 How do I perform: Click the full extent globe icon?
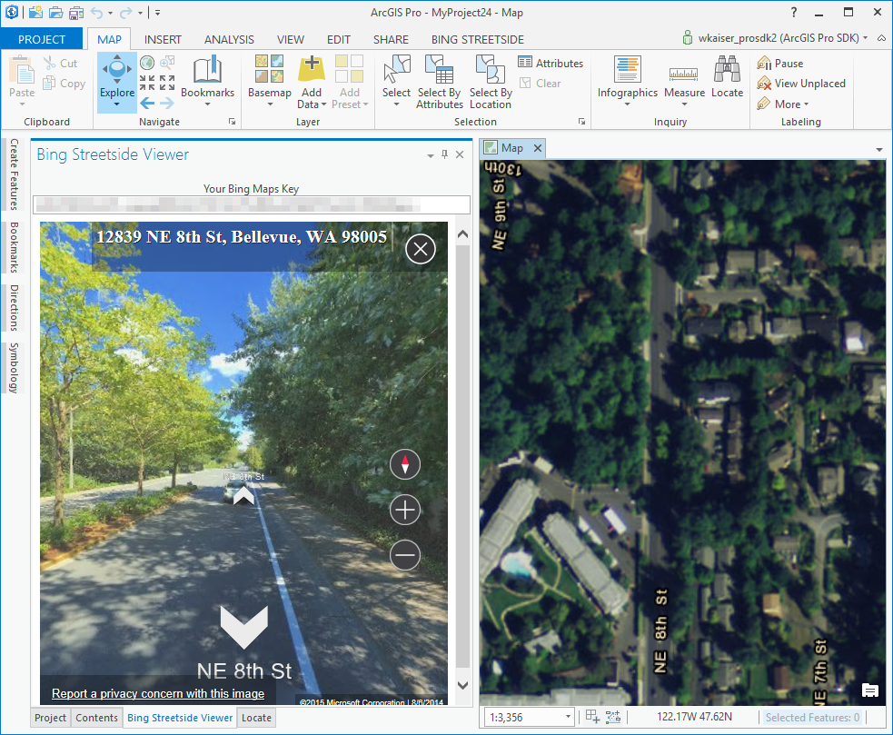click(147, 62)
